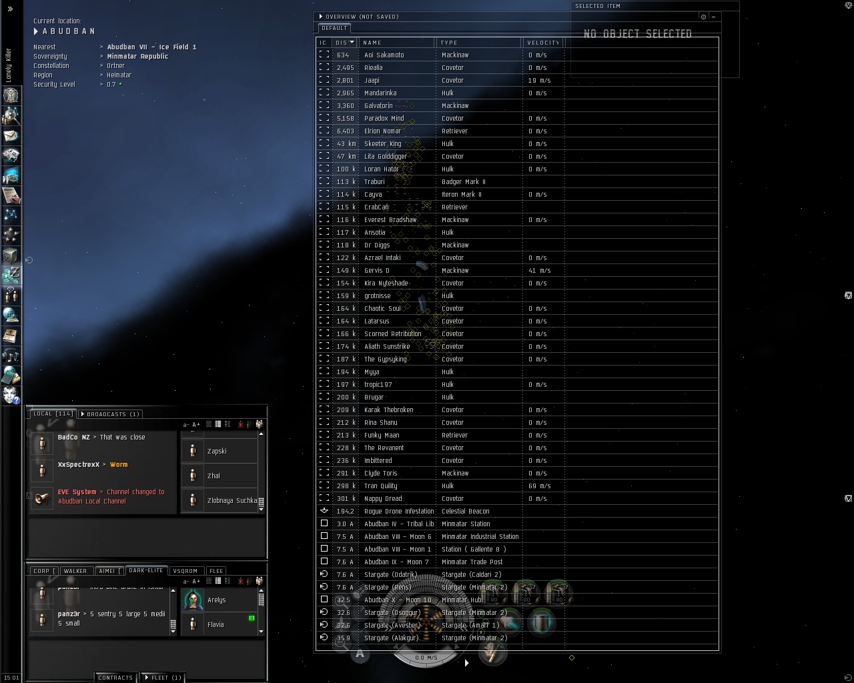This screenshot has height=683, width=854.
Task: Open the EVE Mail envelope icon
Action: [x=11, y=135]
